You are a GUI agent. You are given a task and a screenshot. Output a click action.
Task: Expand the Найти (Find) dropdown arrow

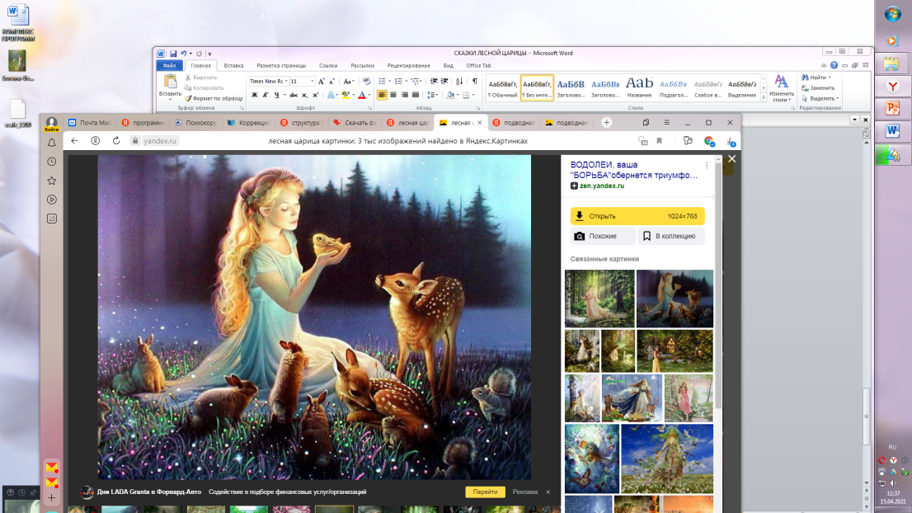tap(830, 78)
